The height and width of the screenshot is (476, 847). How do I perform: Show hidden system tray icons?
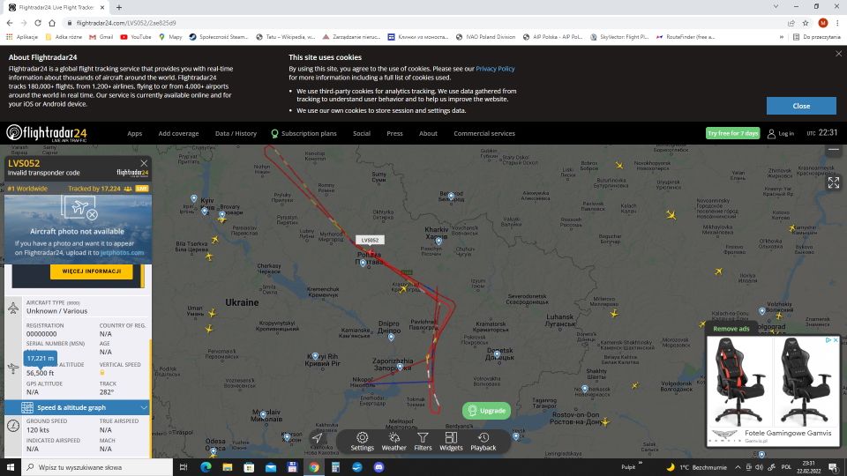click(738, 467)
